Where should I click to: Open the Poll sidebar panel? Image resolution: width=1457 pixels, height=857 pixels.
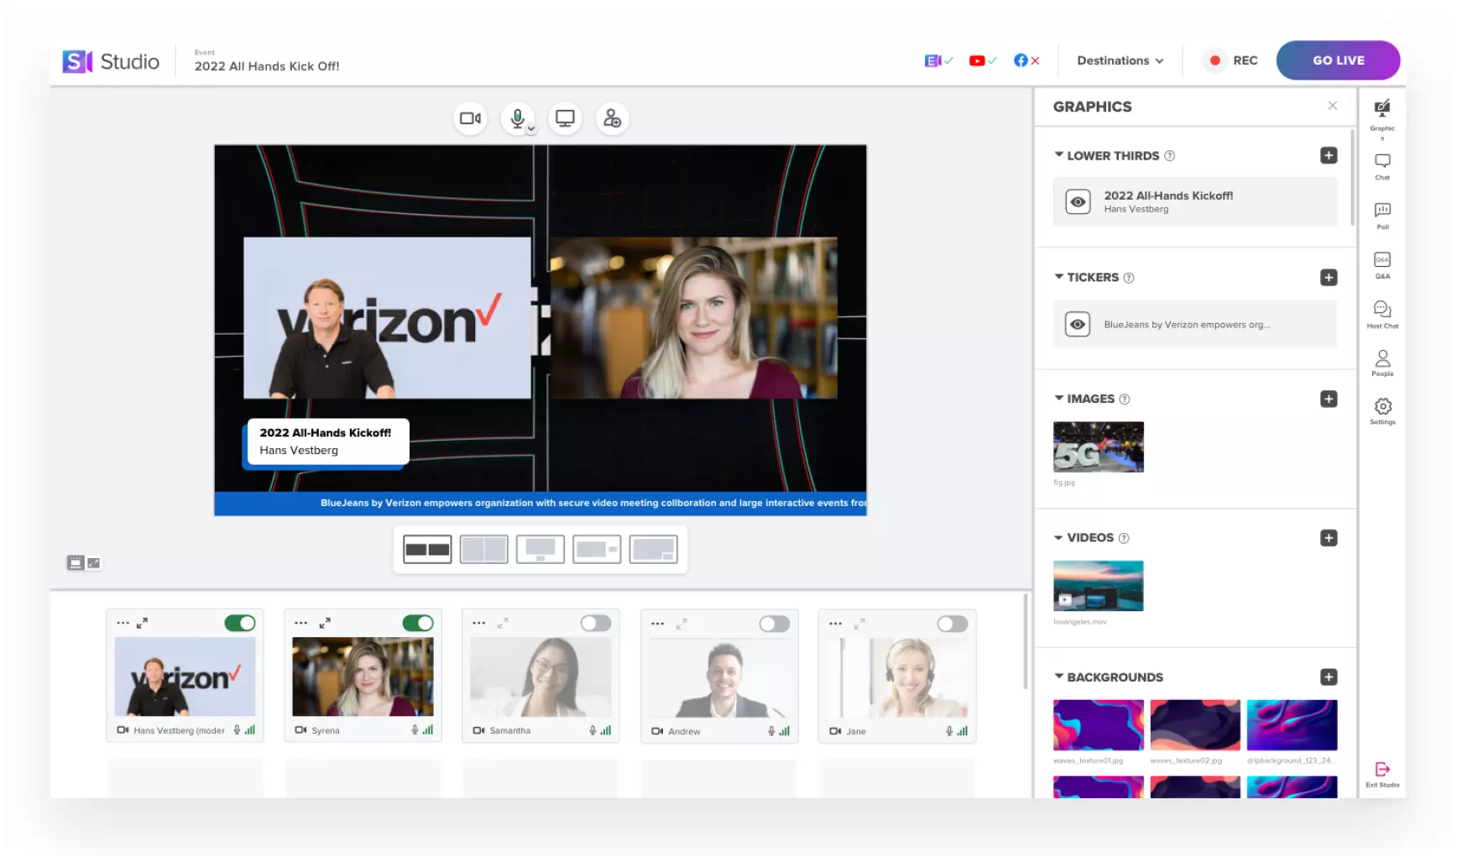[x=1382, y=216]
